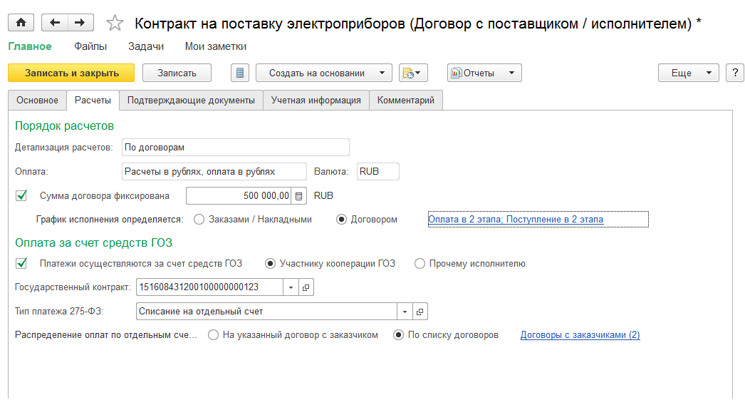Open the 275-ФЗ payment type record icon

420,311
